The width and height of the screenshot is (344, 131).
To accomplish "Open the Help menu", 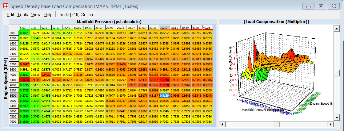I will [48, 14].
